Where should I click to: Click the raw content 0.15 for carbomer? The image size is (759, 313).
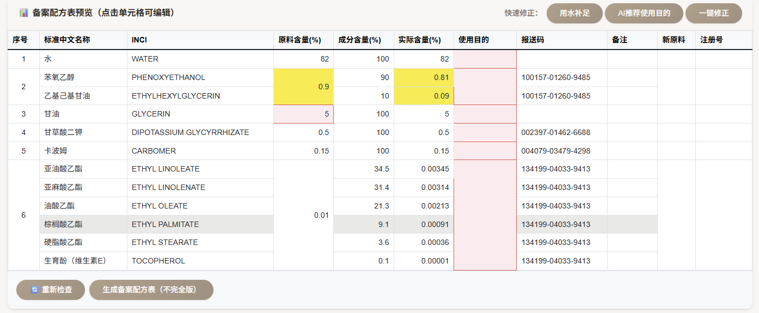(x=303, y=151)
